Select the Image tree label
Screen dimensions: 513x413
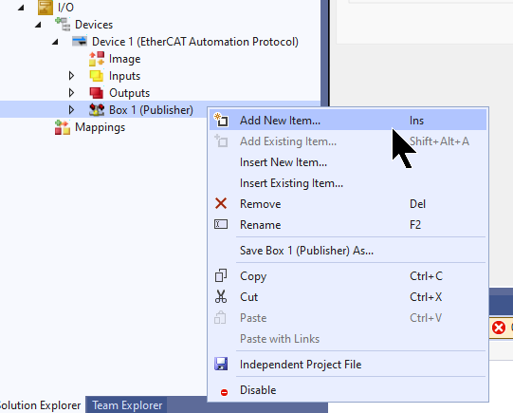coord(124,59)
